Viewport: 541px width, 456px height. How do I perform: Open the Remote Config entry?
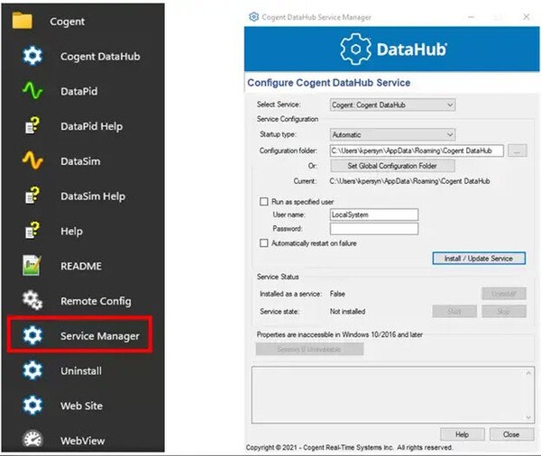point(96,301)
